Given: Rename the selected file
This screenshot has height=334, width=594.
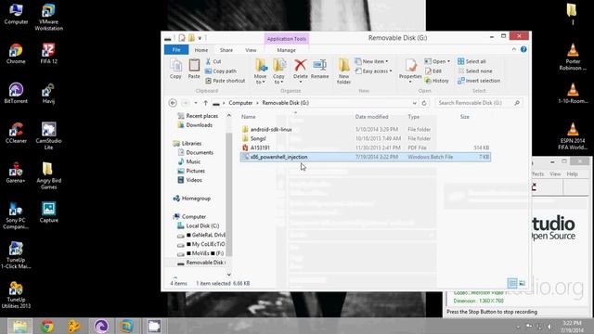Looking at the screenshot, I should (x=319, y=69).
